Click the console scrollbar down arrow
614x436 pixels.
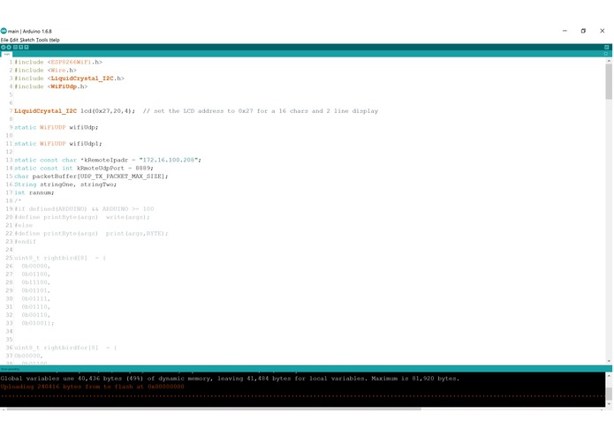(x=609, y=403)
